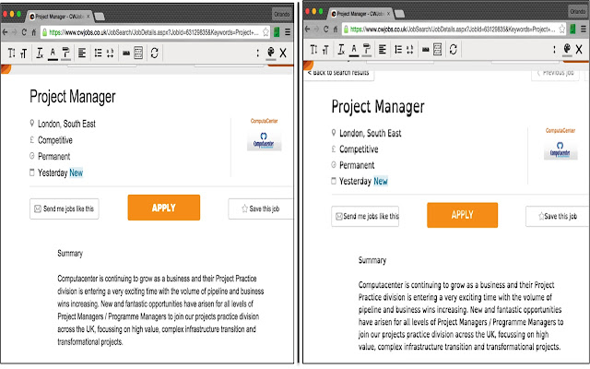Click the font size icon in right window toolbar
The width and height of the screenshot is (590, 369).
pyautogui.click(x=313, y=49)
